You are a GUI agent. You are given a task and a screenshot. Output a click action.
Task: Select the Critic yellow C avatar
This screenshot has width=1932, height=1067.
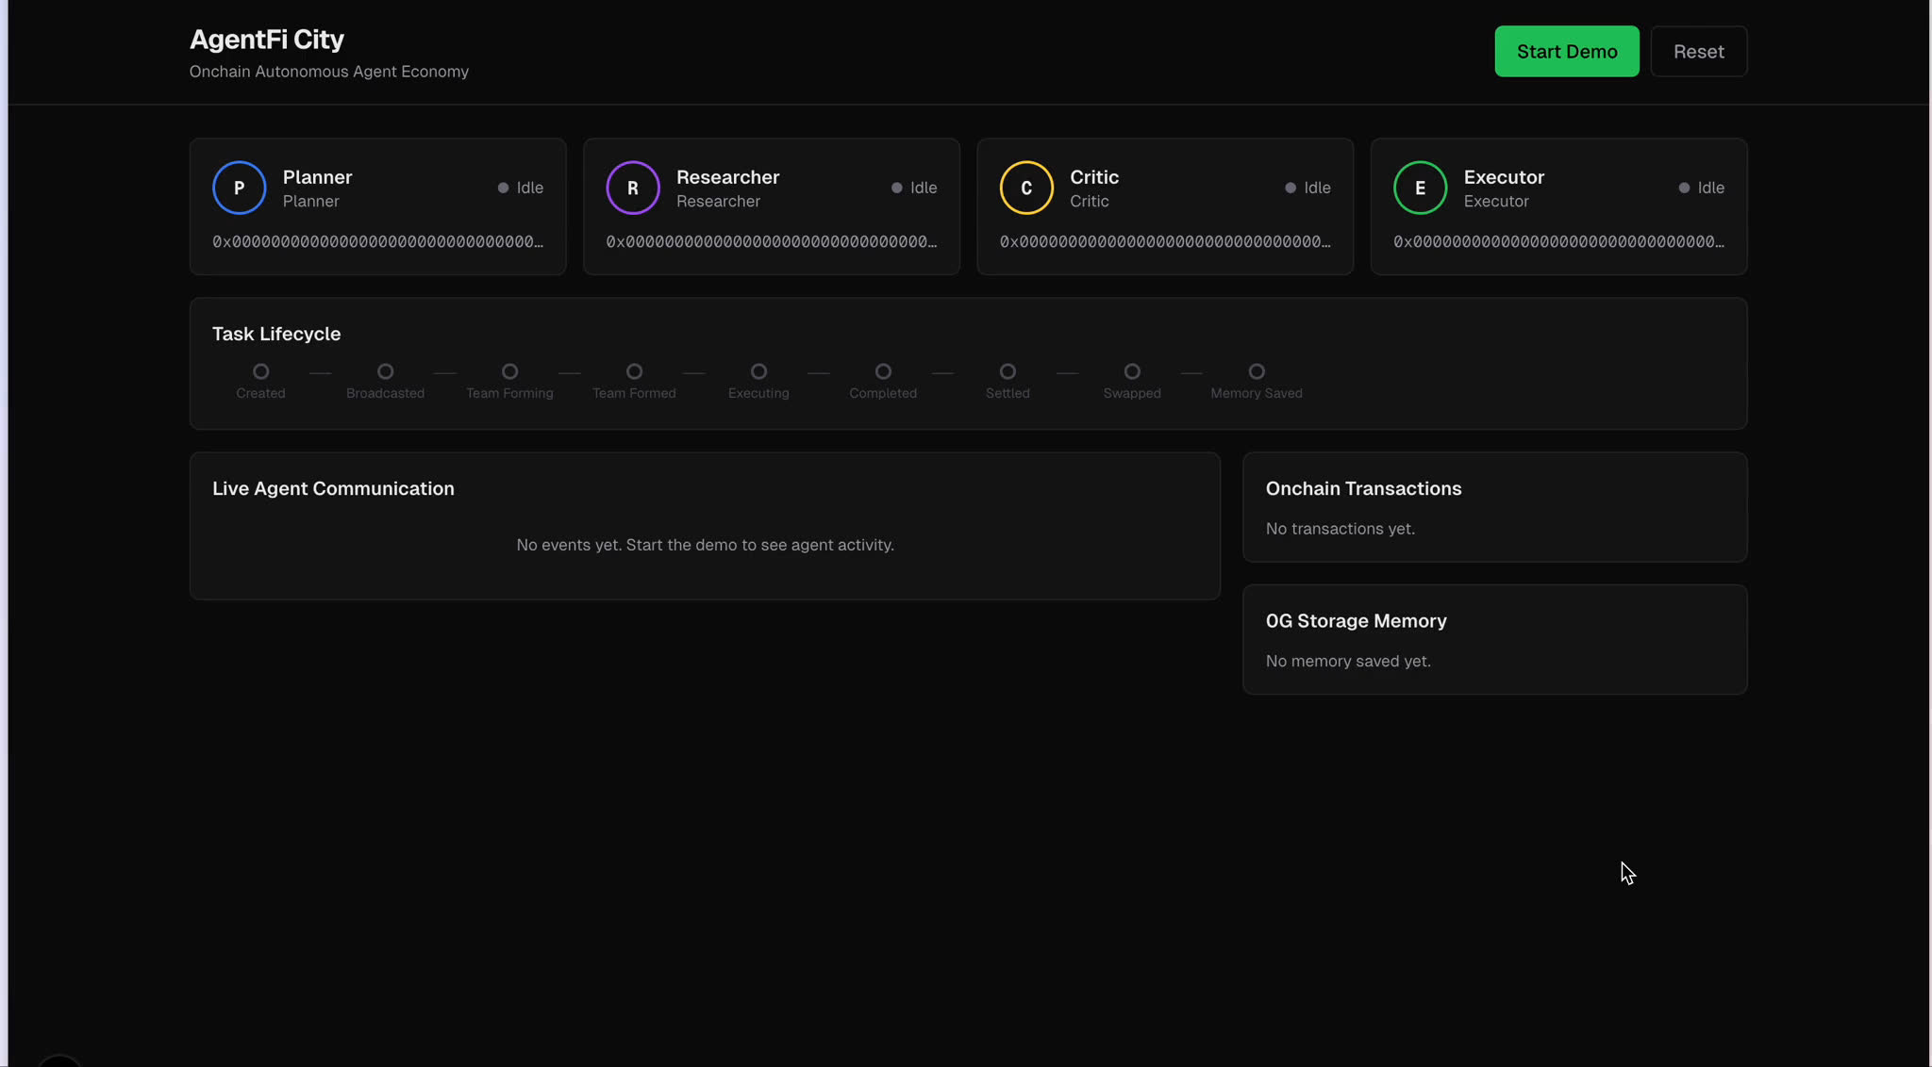[x=1026, y=188]
